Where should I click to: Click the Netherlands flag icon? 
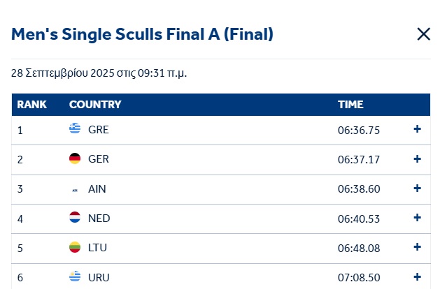75,218
